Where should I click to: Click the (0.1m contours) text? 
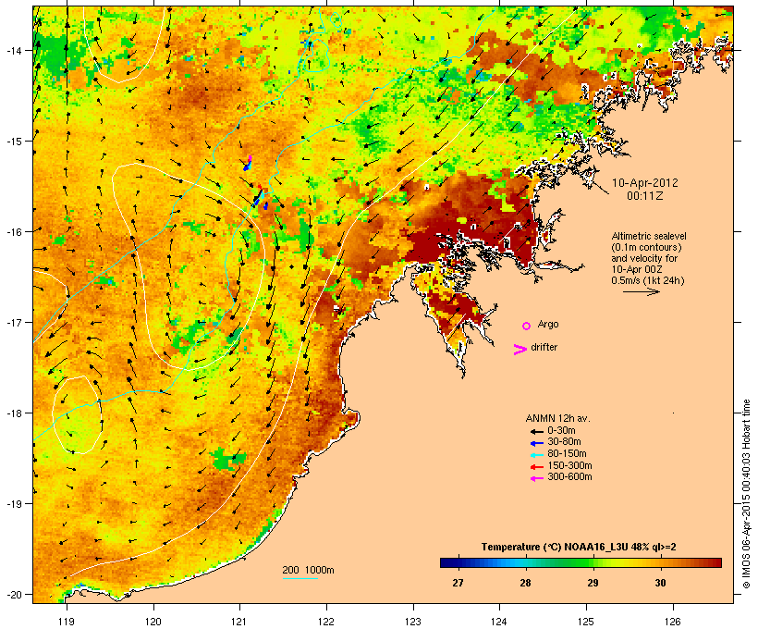646,247
